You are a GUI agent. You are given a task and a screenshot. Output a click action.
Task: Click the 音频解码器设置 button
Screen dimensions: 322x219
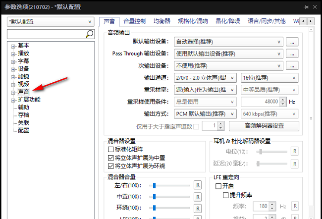point(264,126)
